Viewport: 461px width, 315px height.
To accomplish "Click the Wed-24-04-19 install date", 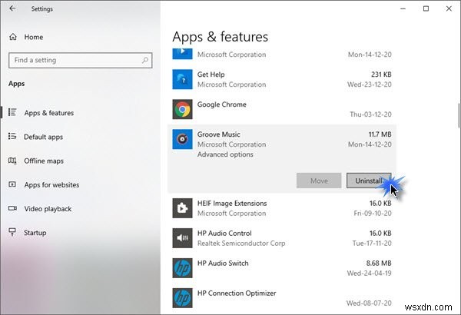I will (x=370, y=274).
